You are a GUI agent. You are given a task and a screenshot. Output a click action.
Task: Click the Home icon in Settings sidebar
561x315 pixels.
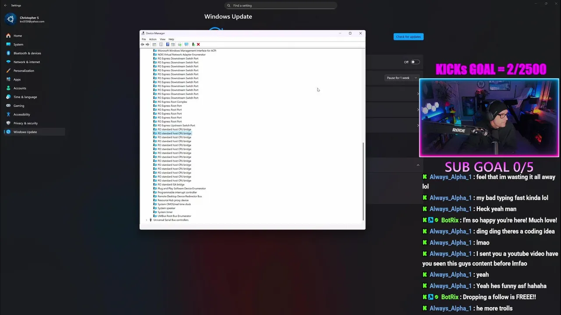pyautogui.click(x=8, y=35)
